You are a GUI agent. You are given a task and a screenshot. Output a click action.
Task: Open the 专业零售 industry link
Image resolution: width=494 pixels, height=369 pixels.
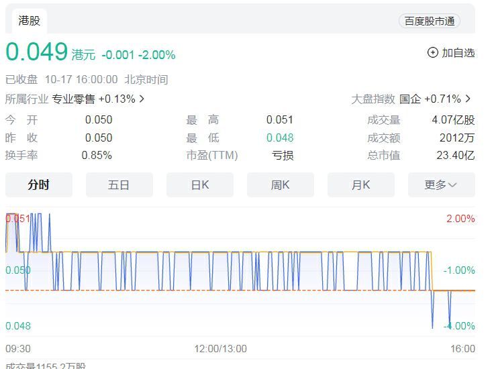tap(74, 99)
